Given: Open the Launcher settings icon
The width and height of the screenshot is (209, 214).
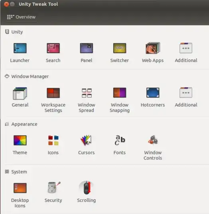Looking at the screenshot, I should [20, 48].
